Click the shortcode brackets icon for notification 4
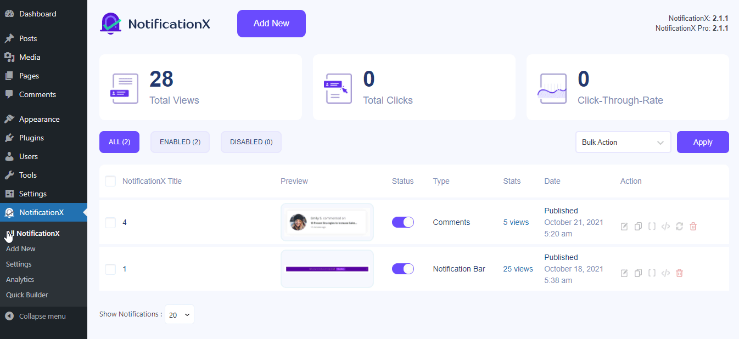 click(652, 226)
